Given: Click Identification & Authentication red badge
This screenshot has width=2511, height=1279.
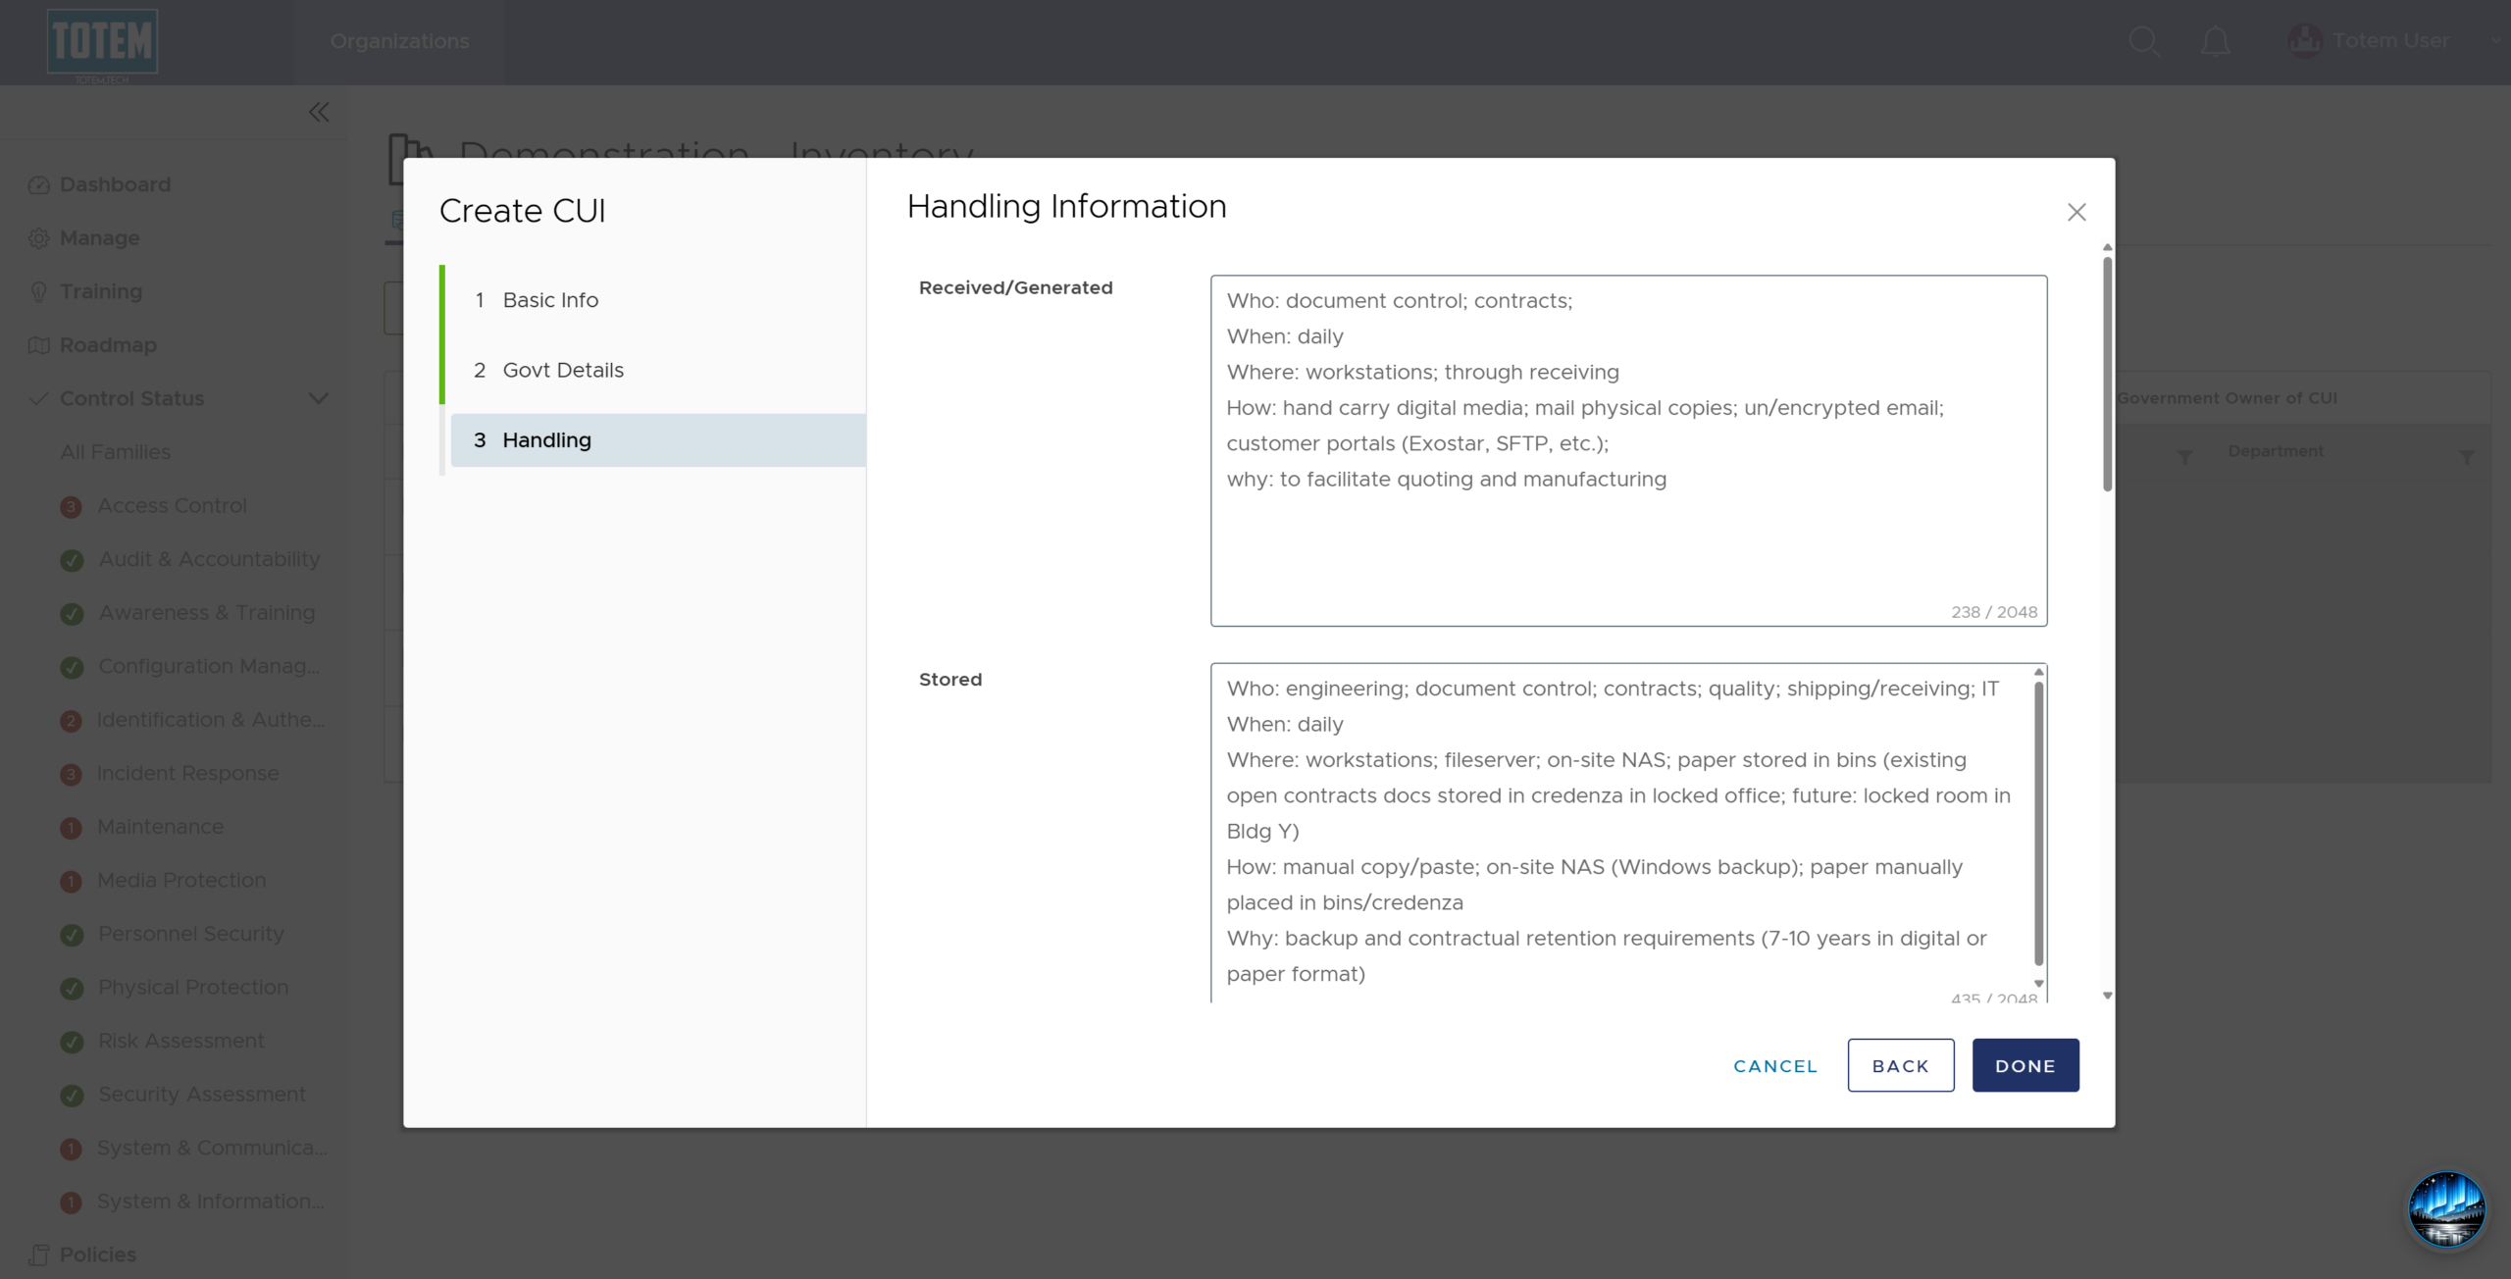Looking at the screenshot, I should [71, 721].
